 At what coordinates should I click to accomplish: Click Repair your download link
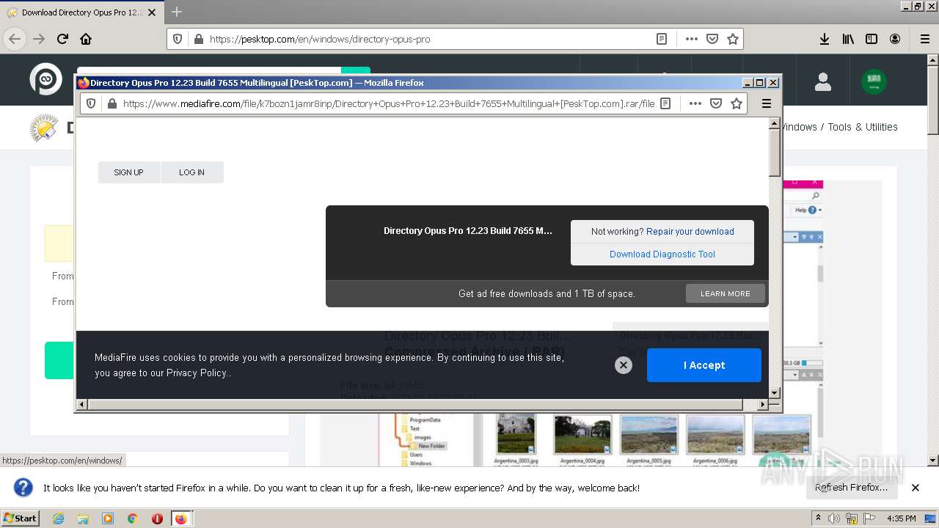click(690, 231)
